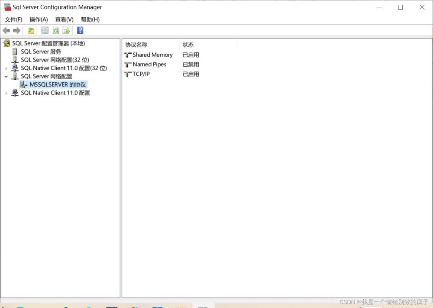The height and width of the screenshot is (308, 433).
Task: Select the SQL Server 服务 tree item
Action: pos(41,52)
